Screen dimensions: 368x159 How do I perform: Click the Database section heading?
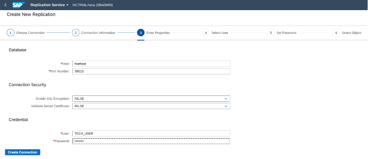(x=18, y=50)
